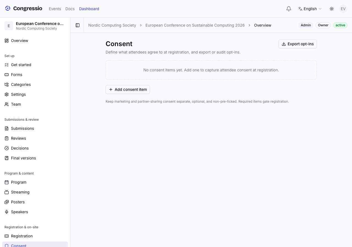Open Forms in sidebar

coord(35,75)
